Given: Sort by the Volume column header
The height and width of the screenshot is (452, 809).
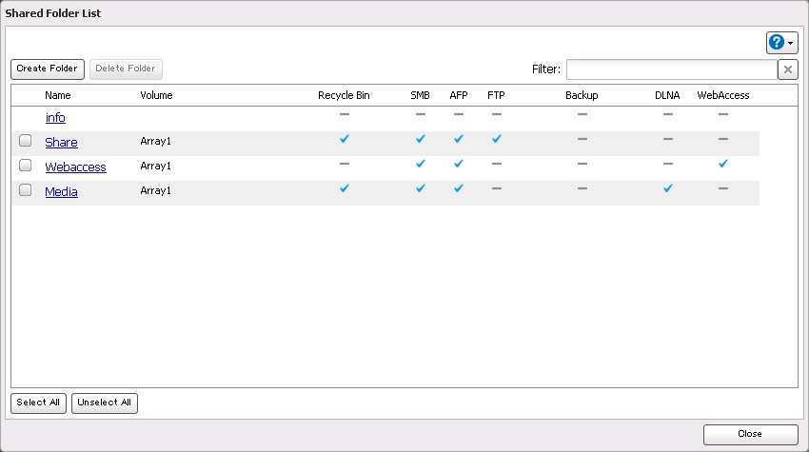Looking at the screenshot, I should [x=156, y=95].
